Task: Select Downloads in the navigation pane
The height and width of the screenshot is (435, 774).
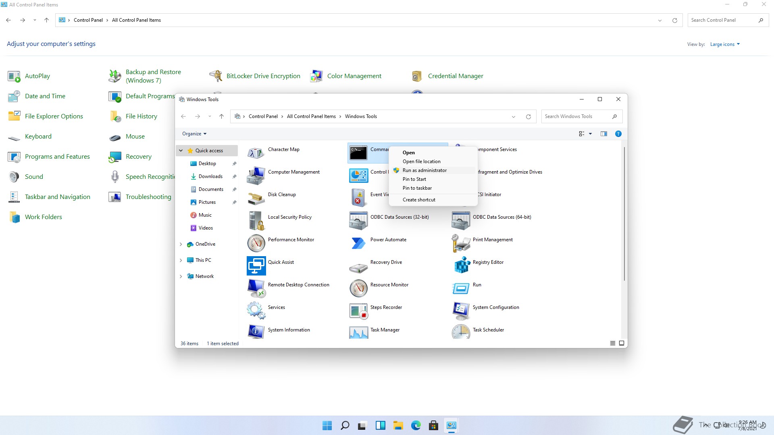Action: pos(210,176)
